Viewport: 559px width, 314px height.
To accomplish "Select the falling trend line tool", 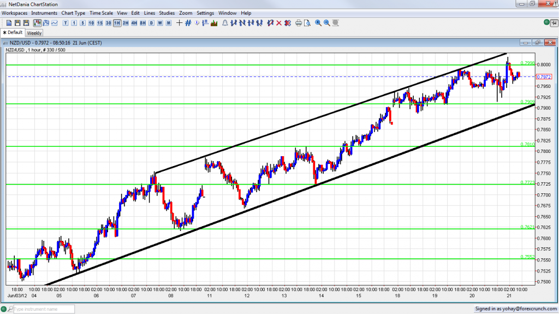I will 242,23.
